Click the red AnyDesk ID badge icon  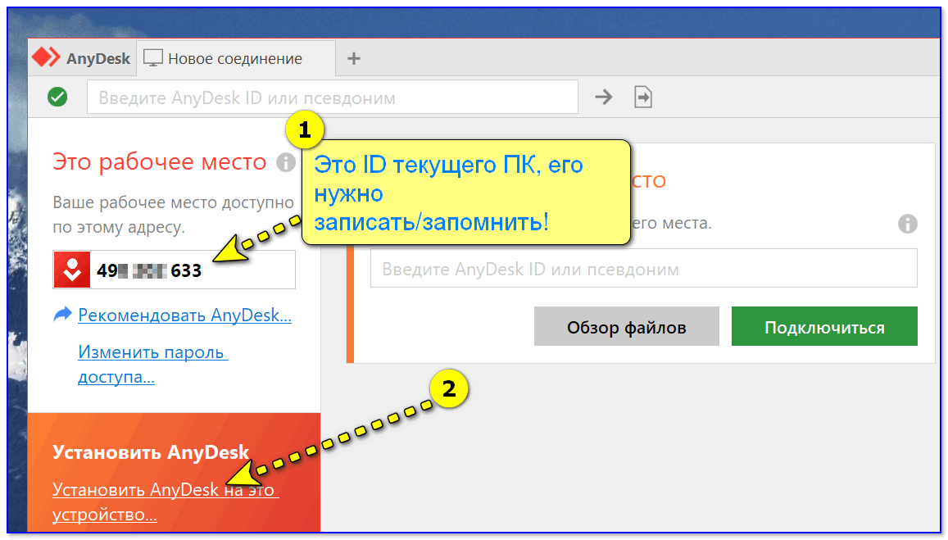(72, 270)
